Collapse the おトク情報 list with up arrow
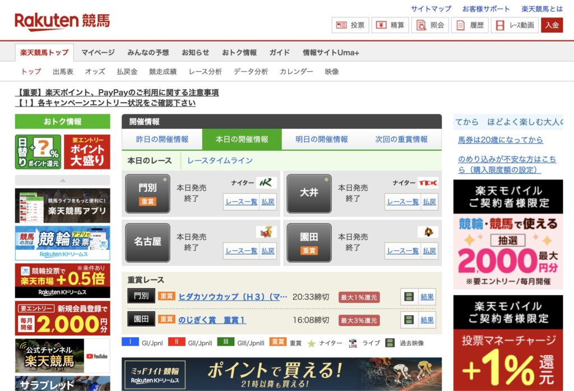This screenshot has height=391, width=574. (63, 180)
